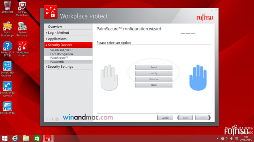This screenshot has height=142, width=254.
Task: Open Intel(R) WiDi desktop shortcut
Action: click(7, 108)
